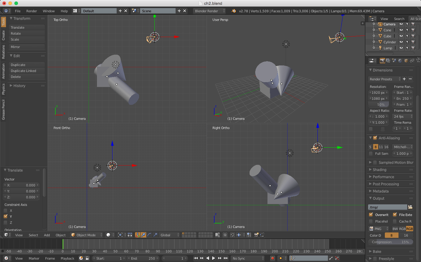
Task: Open the Render menu
Action: click(x=32, y=11)
